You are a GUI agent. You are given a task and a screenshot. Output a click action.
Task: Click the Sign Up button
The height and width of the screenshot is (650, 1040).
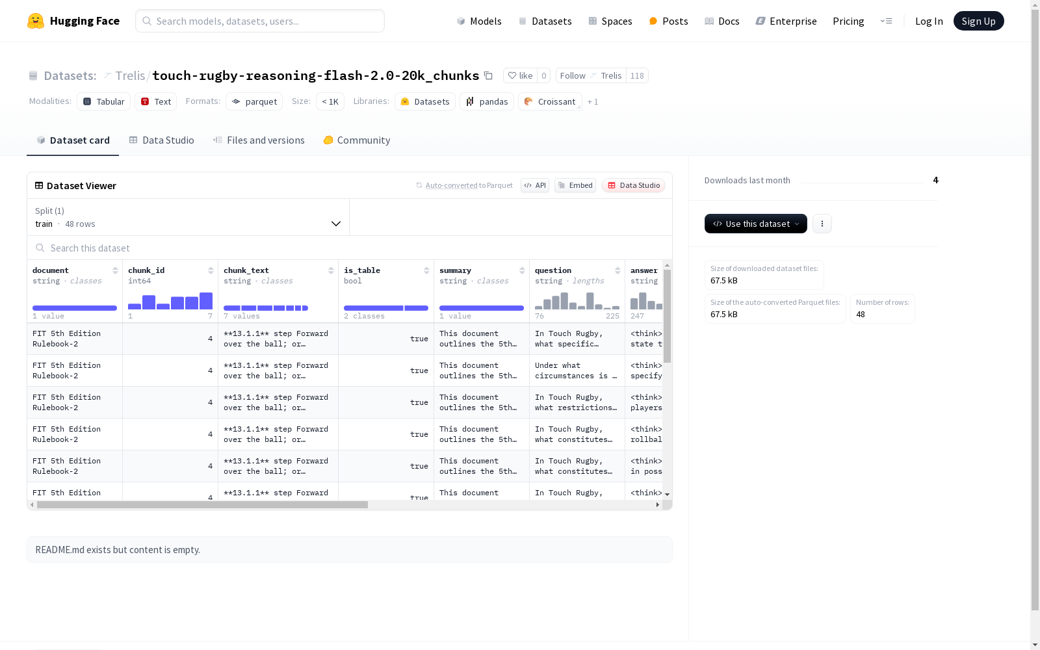pyautogui.click(x=978, y=21)
